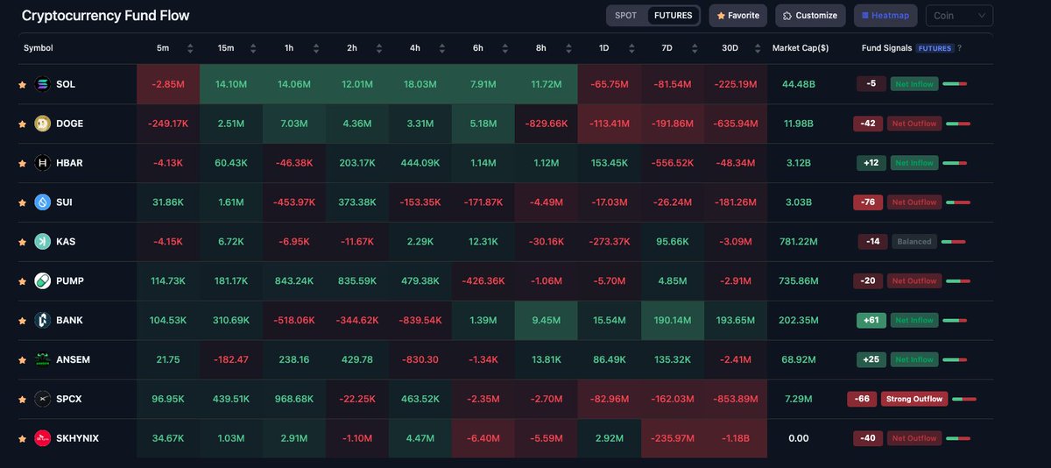Screen dimensions: 1051x468
Task: Click SOL market cap 44.48B
Action: [x=799, y=85]
